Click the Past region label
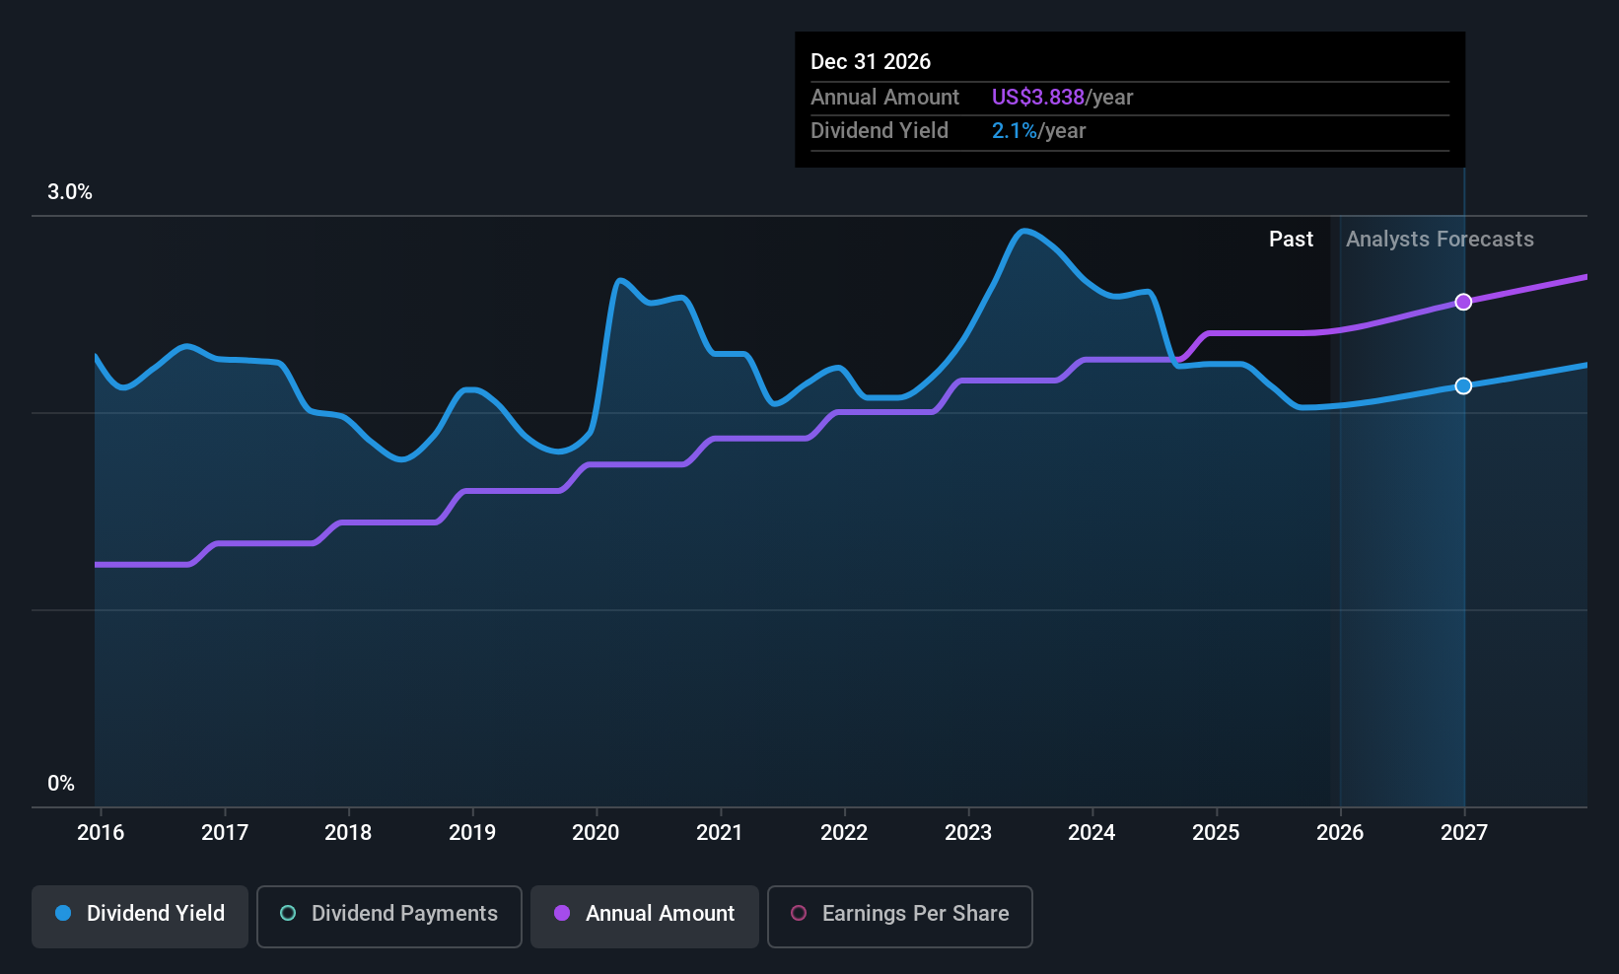Image resolution: width=1619 pixels, height=974 pixels. (1291, 240)
